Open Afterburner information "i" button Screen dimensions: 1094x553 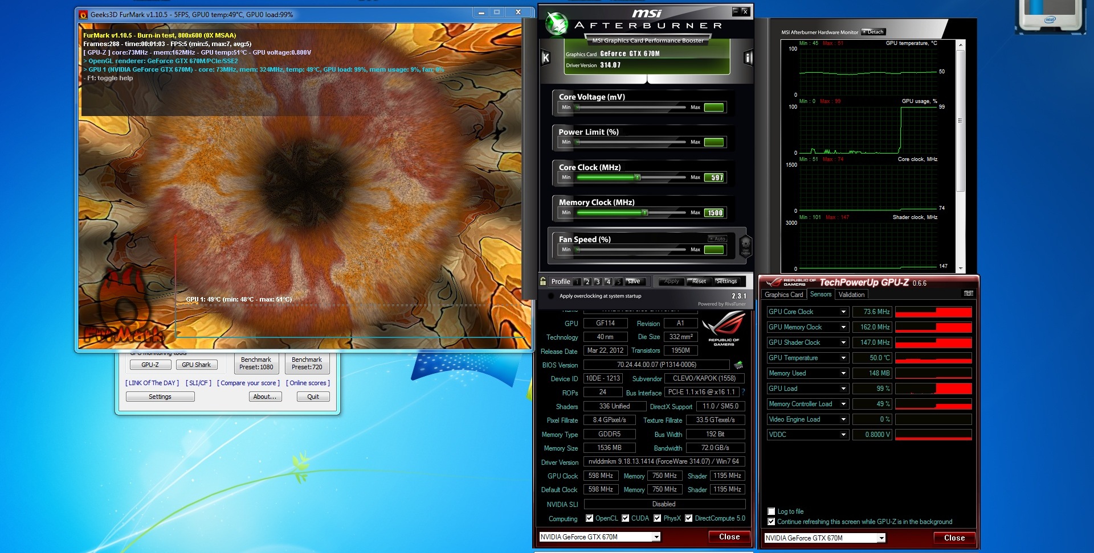pos(748,57)
